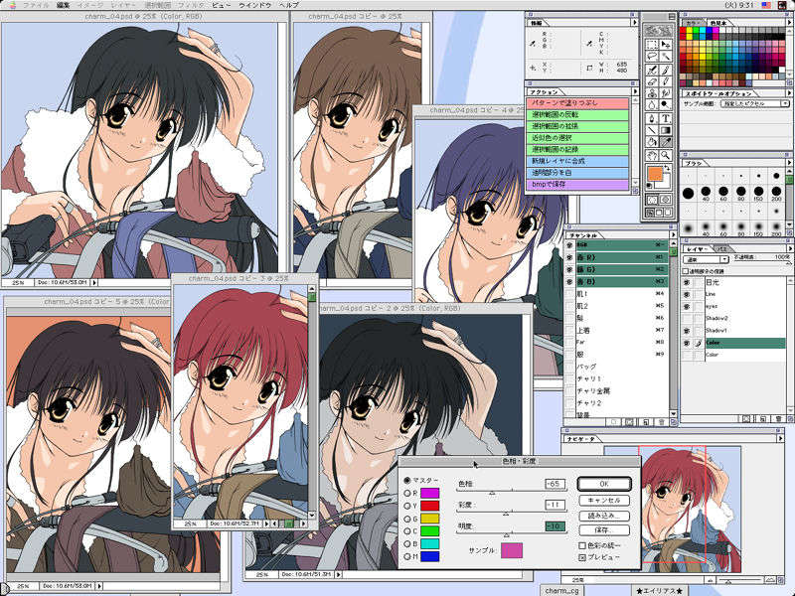Open Navigator palette menu arrow
Screen dimensions: 795x596
pyautogui.click(x=780, y=438)
